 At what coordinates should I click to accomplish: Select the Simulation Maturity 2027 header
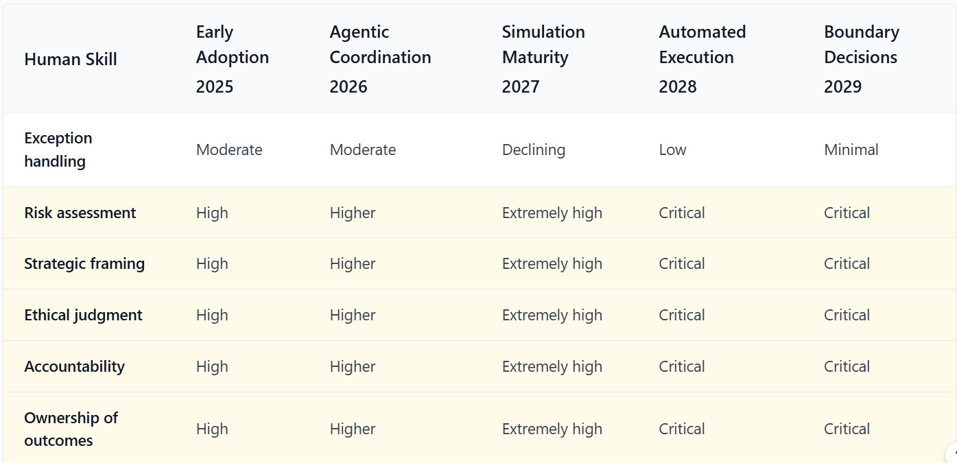(x=543, y=59)
